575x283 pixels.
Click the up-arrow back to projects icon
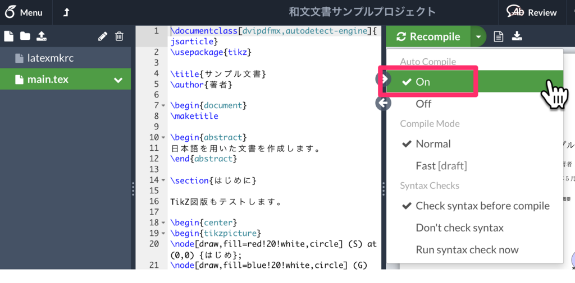(66, 12)
